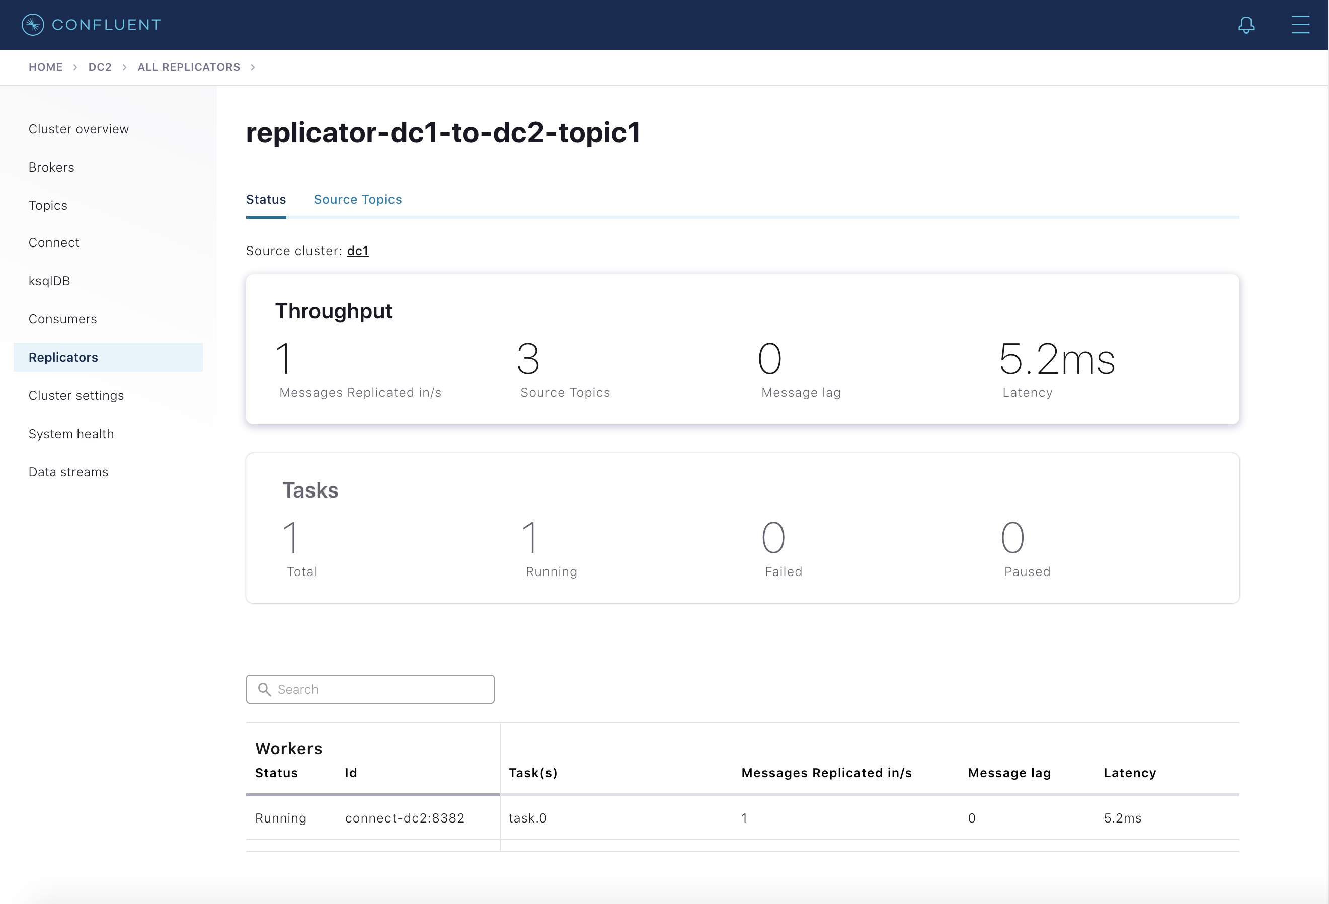
Task: Navigate to the ALL REPLICATORS breadcrumb
Action: 189,67
